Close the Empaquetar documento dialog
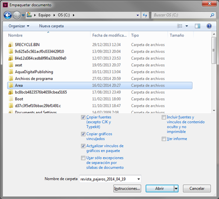This screenshot has width=219, height=199. tap(210, 4)
